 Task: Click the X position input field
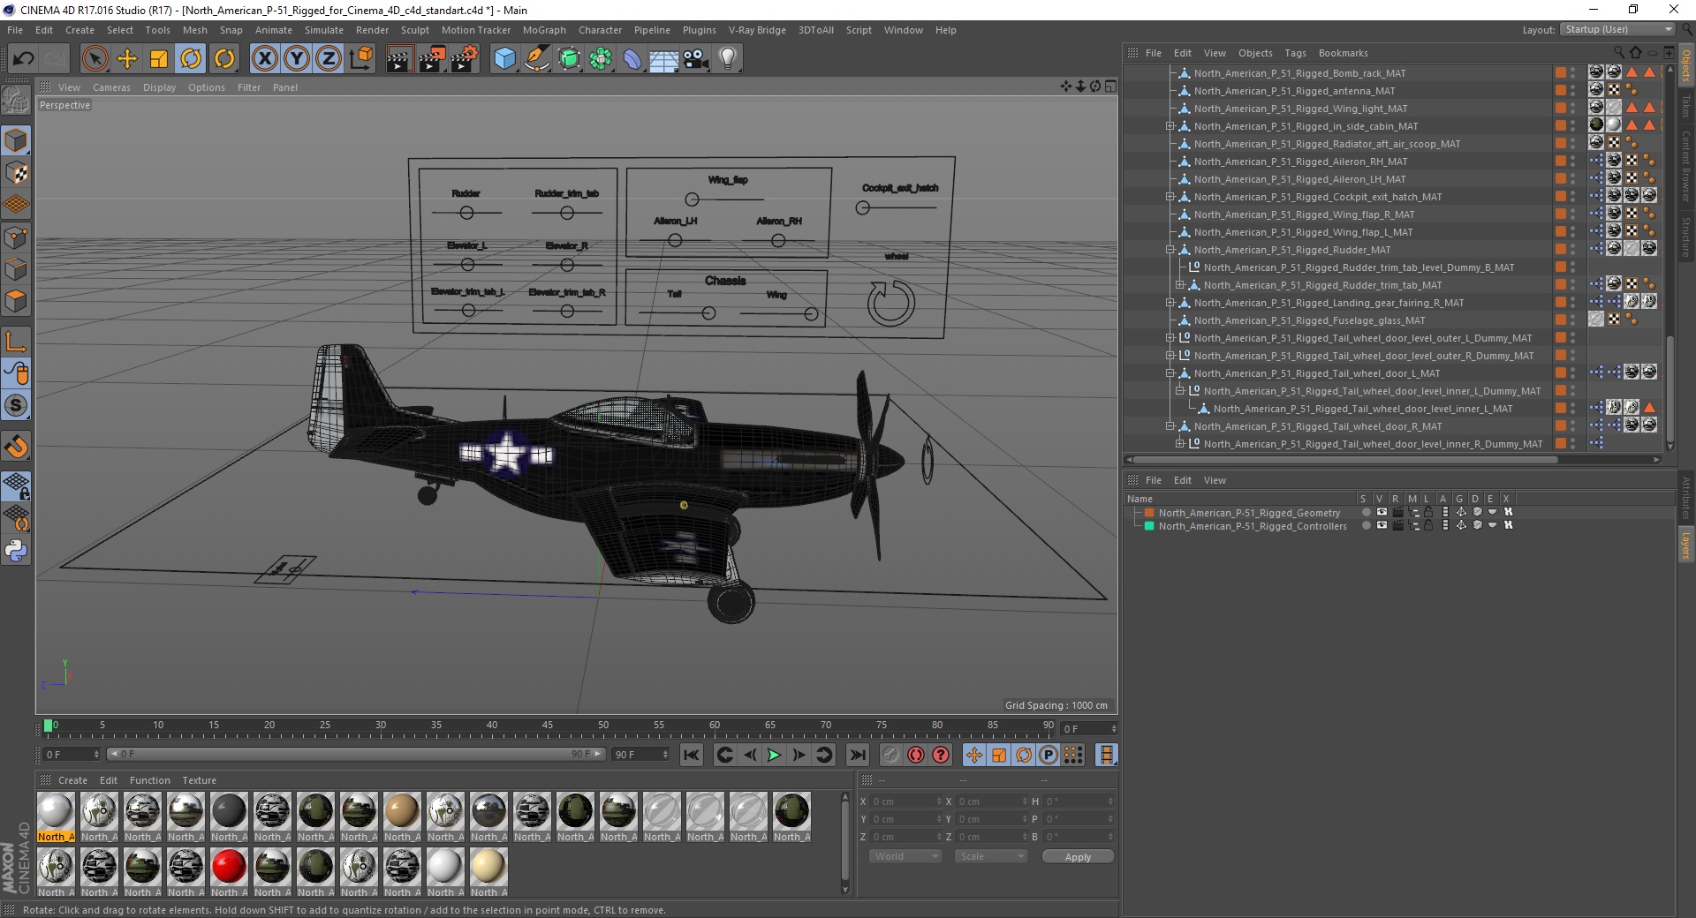pos(906,801)
